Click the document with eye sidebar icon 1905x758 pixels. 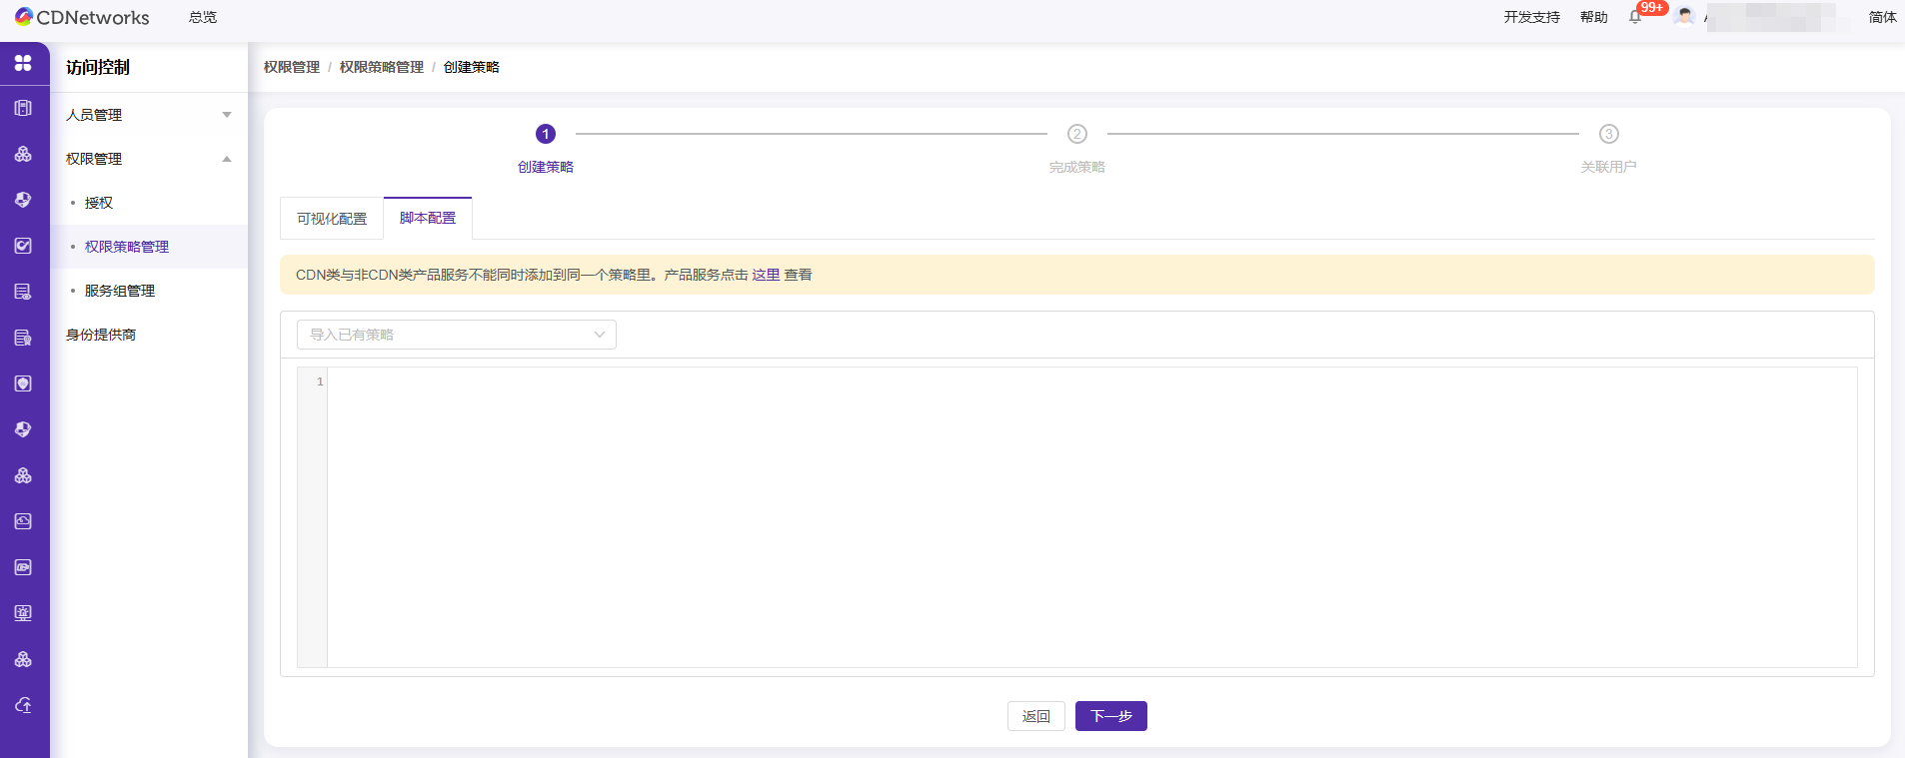click(x=23, y=292)
